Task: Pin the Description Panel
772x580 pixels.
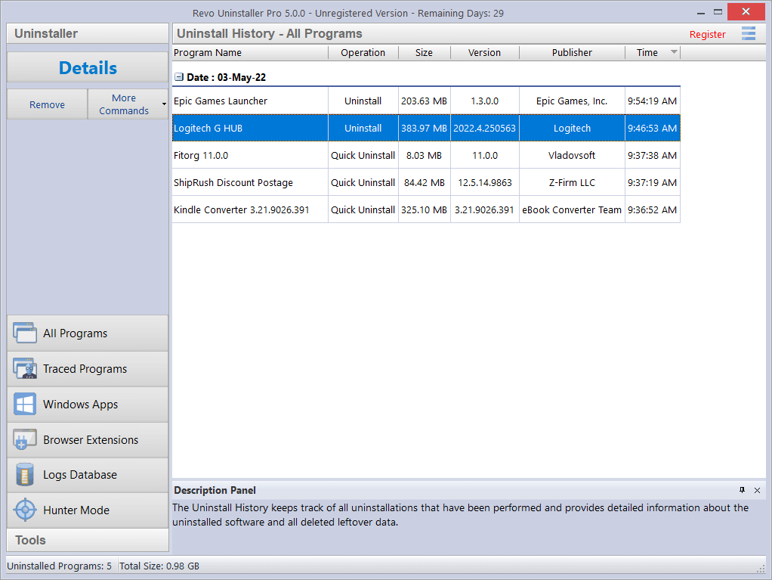Action: click(742, 490)
